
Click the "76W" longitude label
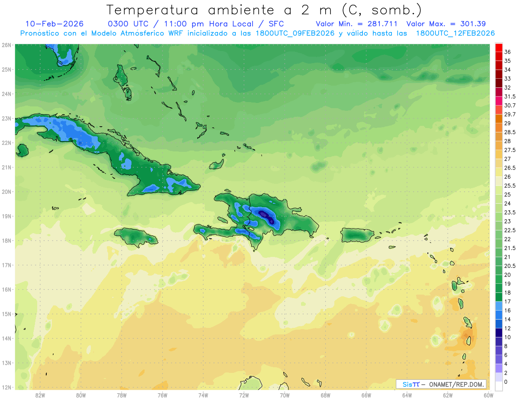[x=163, y=395]
